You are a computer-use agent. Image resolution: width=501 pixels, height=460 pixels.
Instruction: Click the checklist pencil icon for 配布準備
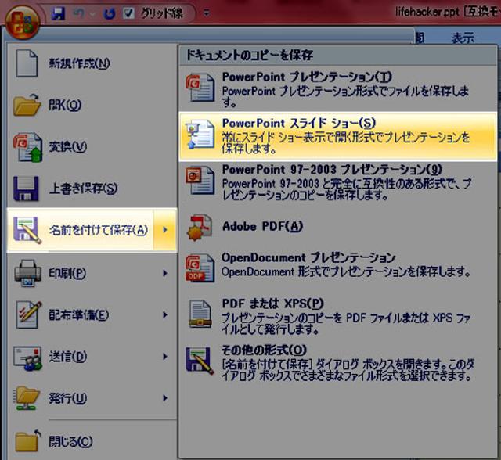coord(29,314)
